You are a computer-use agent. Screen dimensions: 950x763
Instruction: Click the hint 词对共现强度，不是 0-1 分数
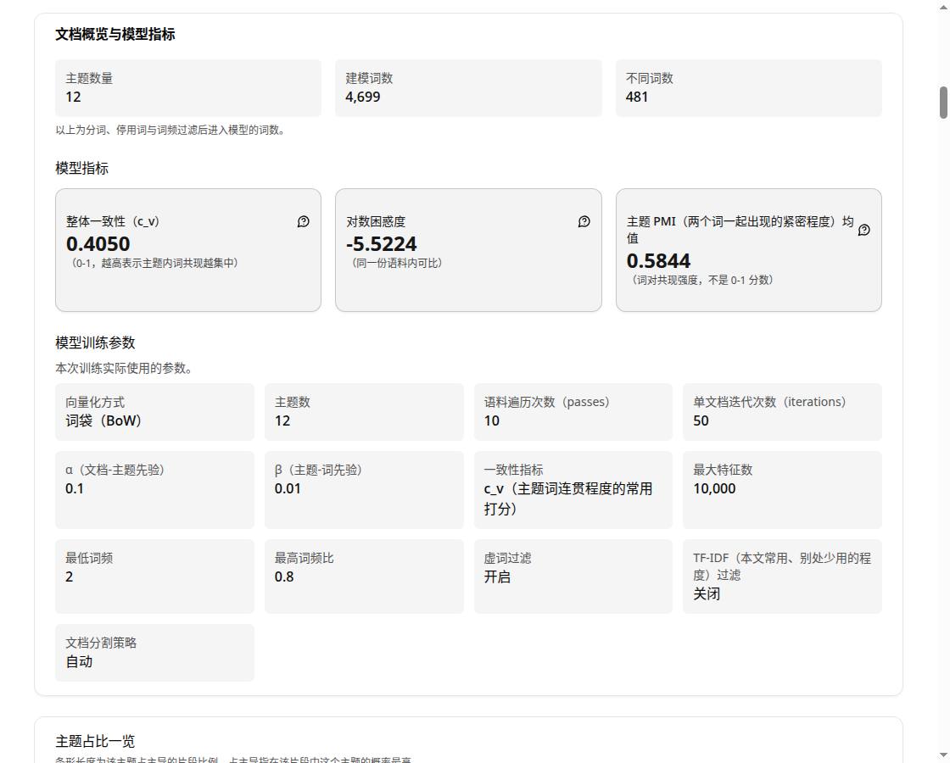coord(703,281)
